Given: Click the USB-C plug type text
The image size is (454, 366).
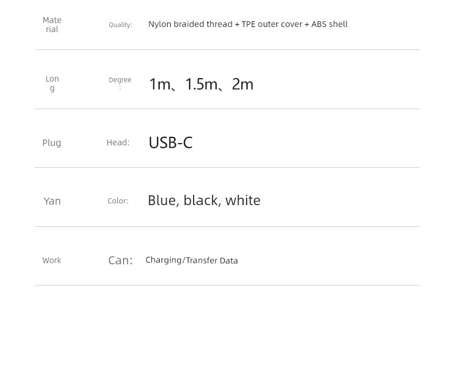Looking at the screenshot, I should 171,142.
